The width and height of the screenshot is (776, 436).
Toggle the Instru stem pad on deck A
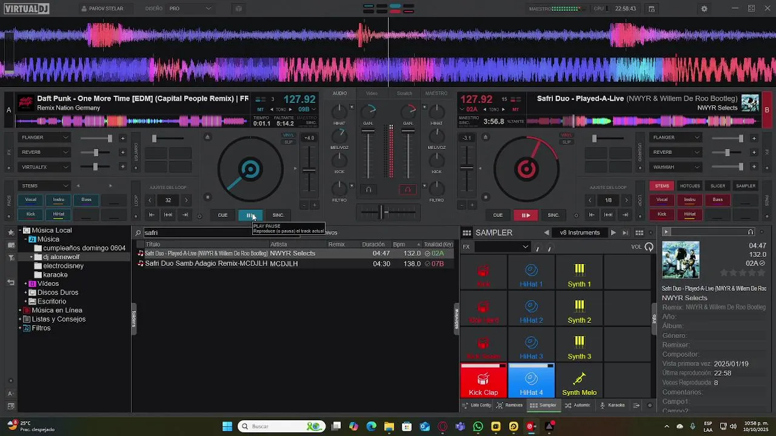click(59, 200)
